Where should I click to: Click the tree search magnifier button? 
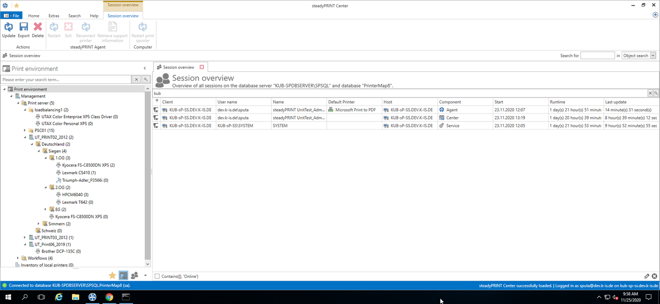(146, 80)
